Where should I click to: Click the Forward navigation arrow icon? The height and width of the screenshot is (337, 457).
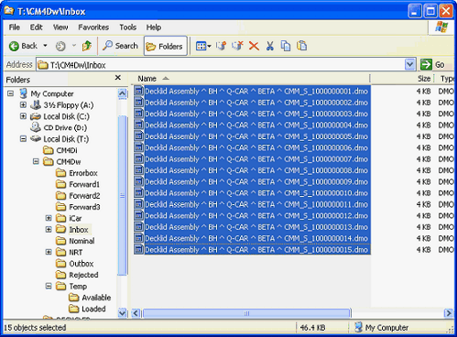pyautogui.click(x=60, y=46)
